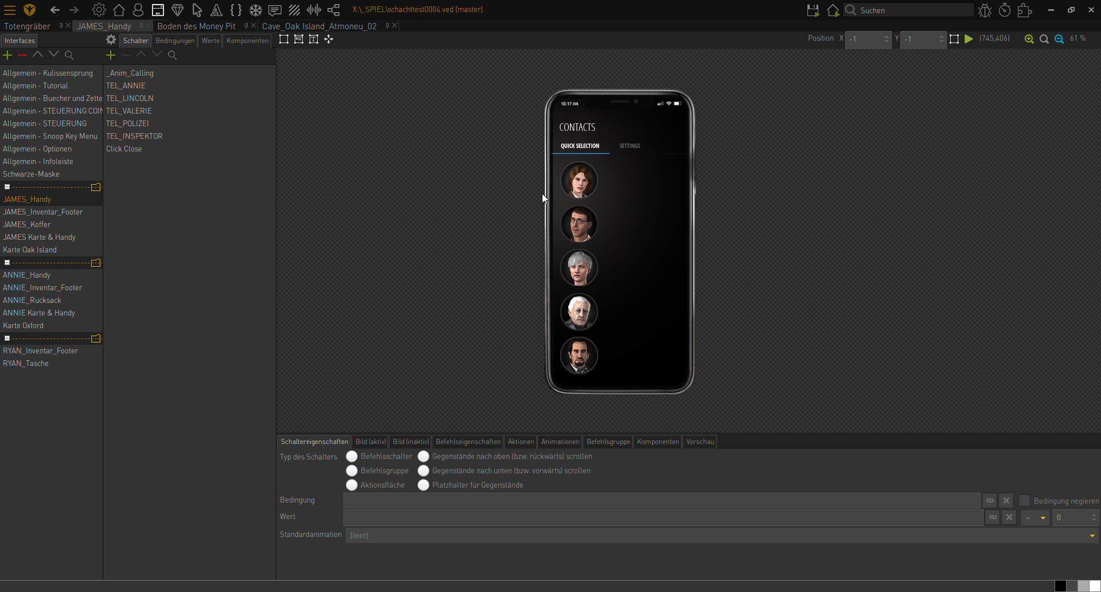Enable the Aktionsfläche switch type
The height and width of the screenshot is (592, 1101).
click(352, 485)
